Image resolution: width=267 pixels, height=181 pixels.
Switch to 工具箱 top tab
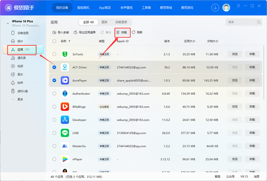146,8
